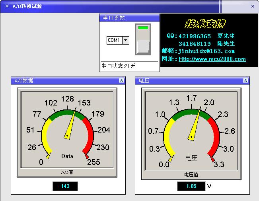
Task: Click the 143 A/D value display
Action: [65, 186]
